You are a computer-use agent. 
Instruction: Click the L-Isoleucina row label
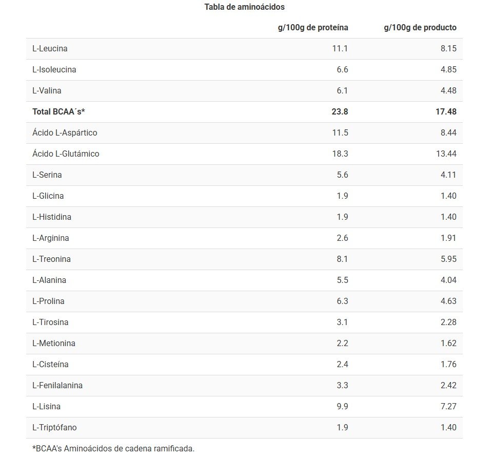(x=54, y=70)
